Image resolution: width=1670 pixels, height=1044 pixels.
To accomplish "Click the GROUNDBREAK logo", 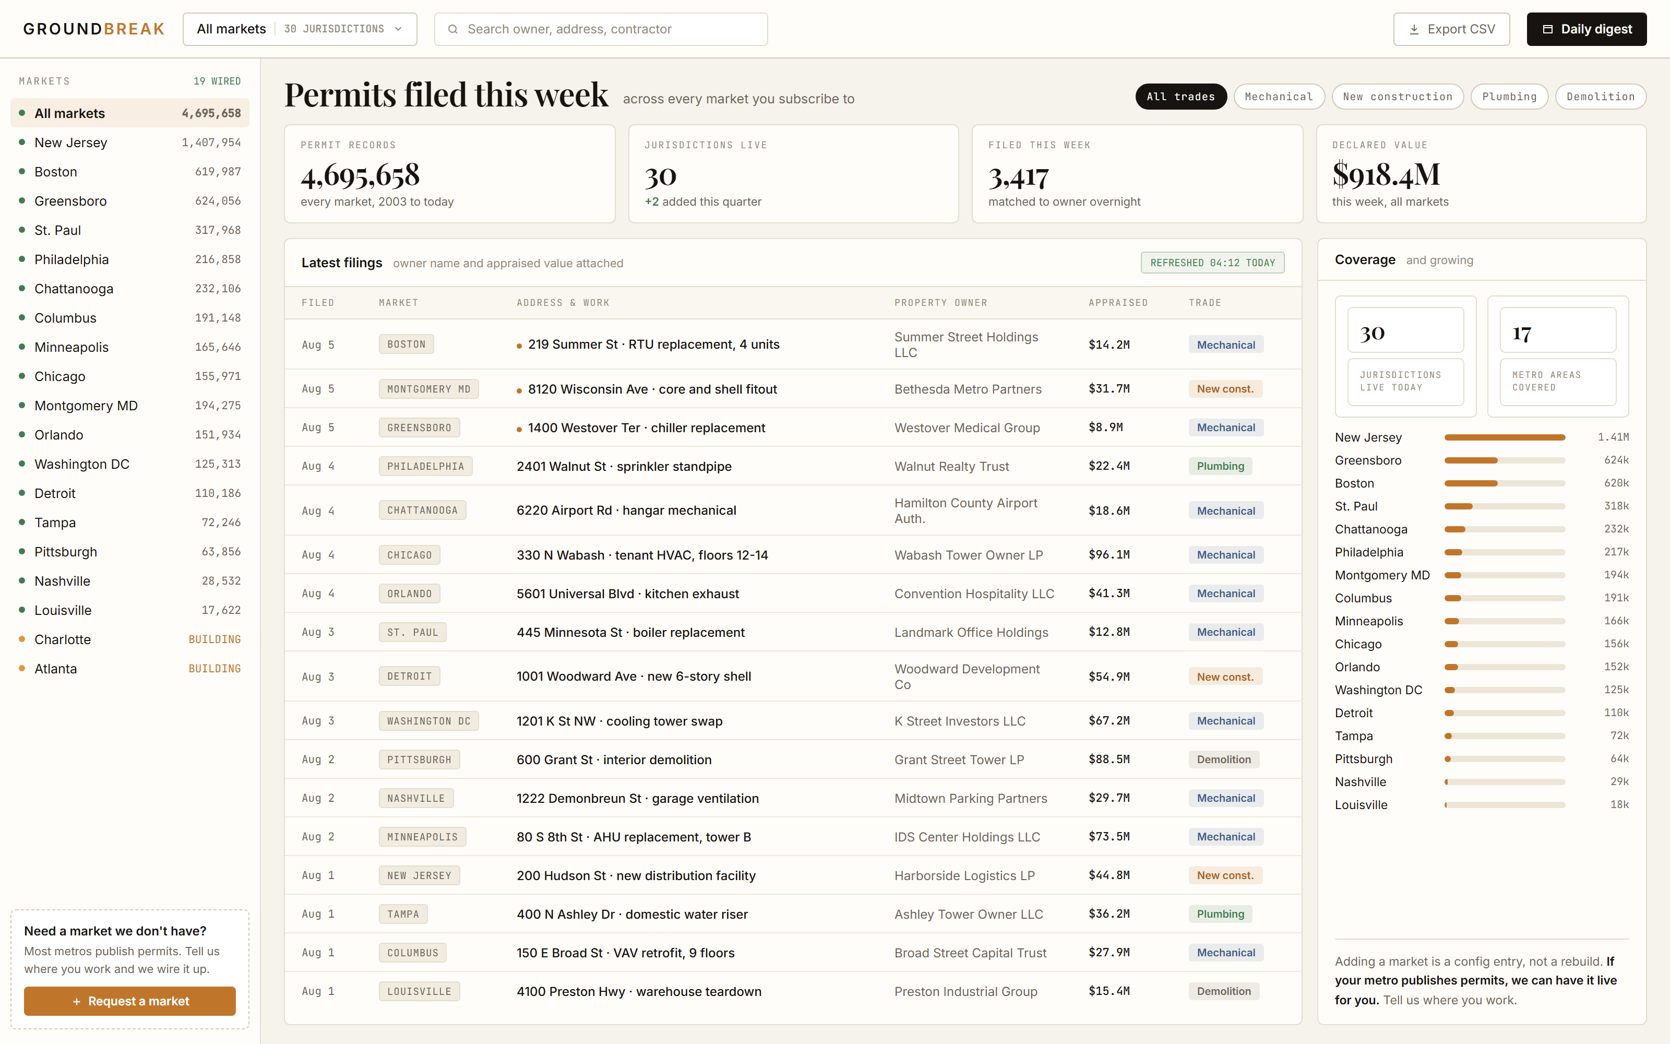I will pos(94,29).
